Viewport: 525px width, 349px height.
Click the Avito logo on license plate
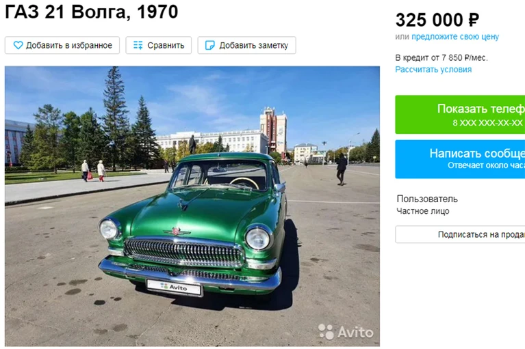[x=174, y=287]
